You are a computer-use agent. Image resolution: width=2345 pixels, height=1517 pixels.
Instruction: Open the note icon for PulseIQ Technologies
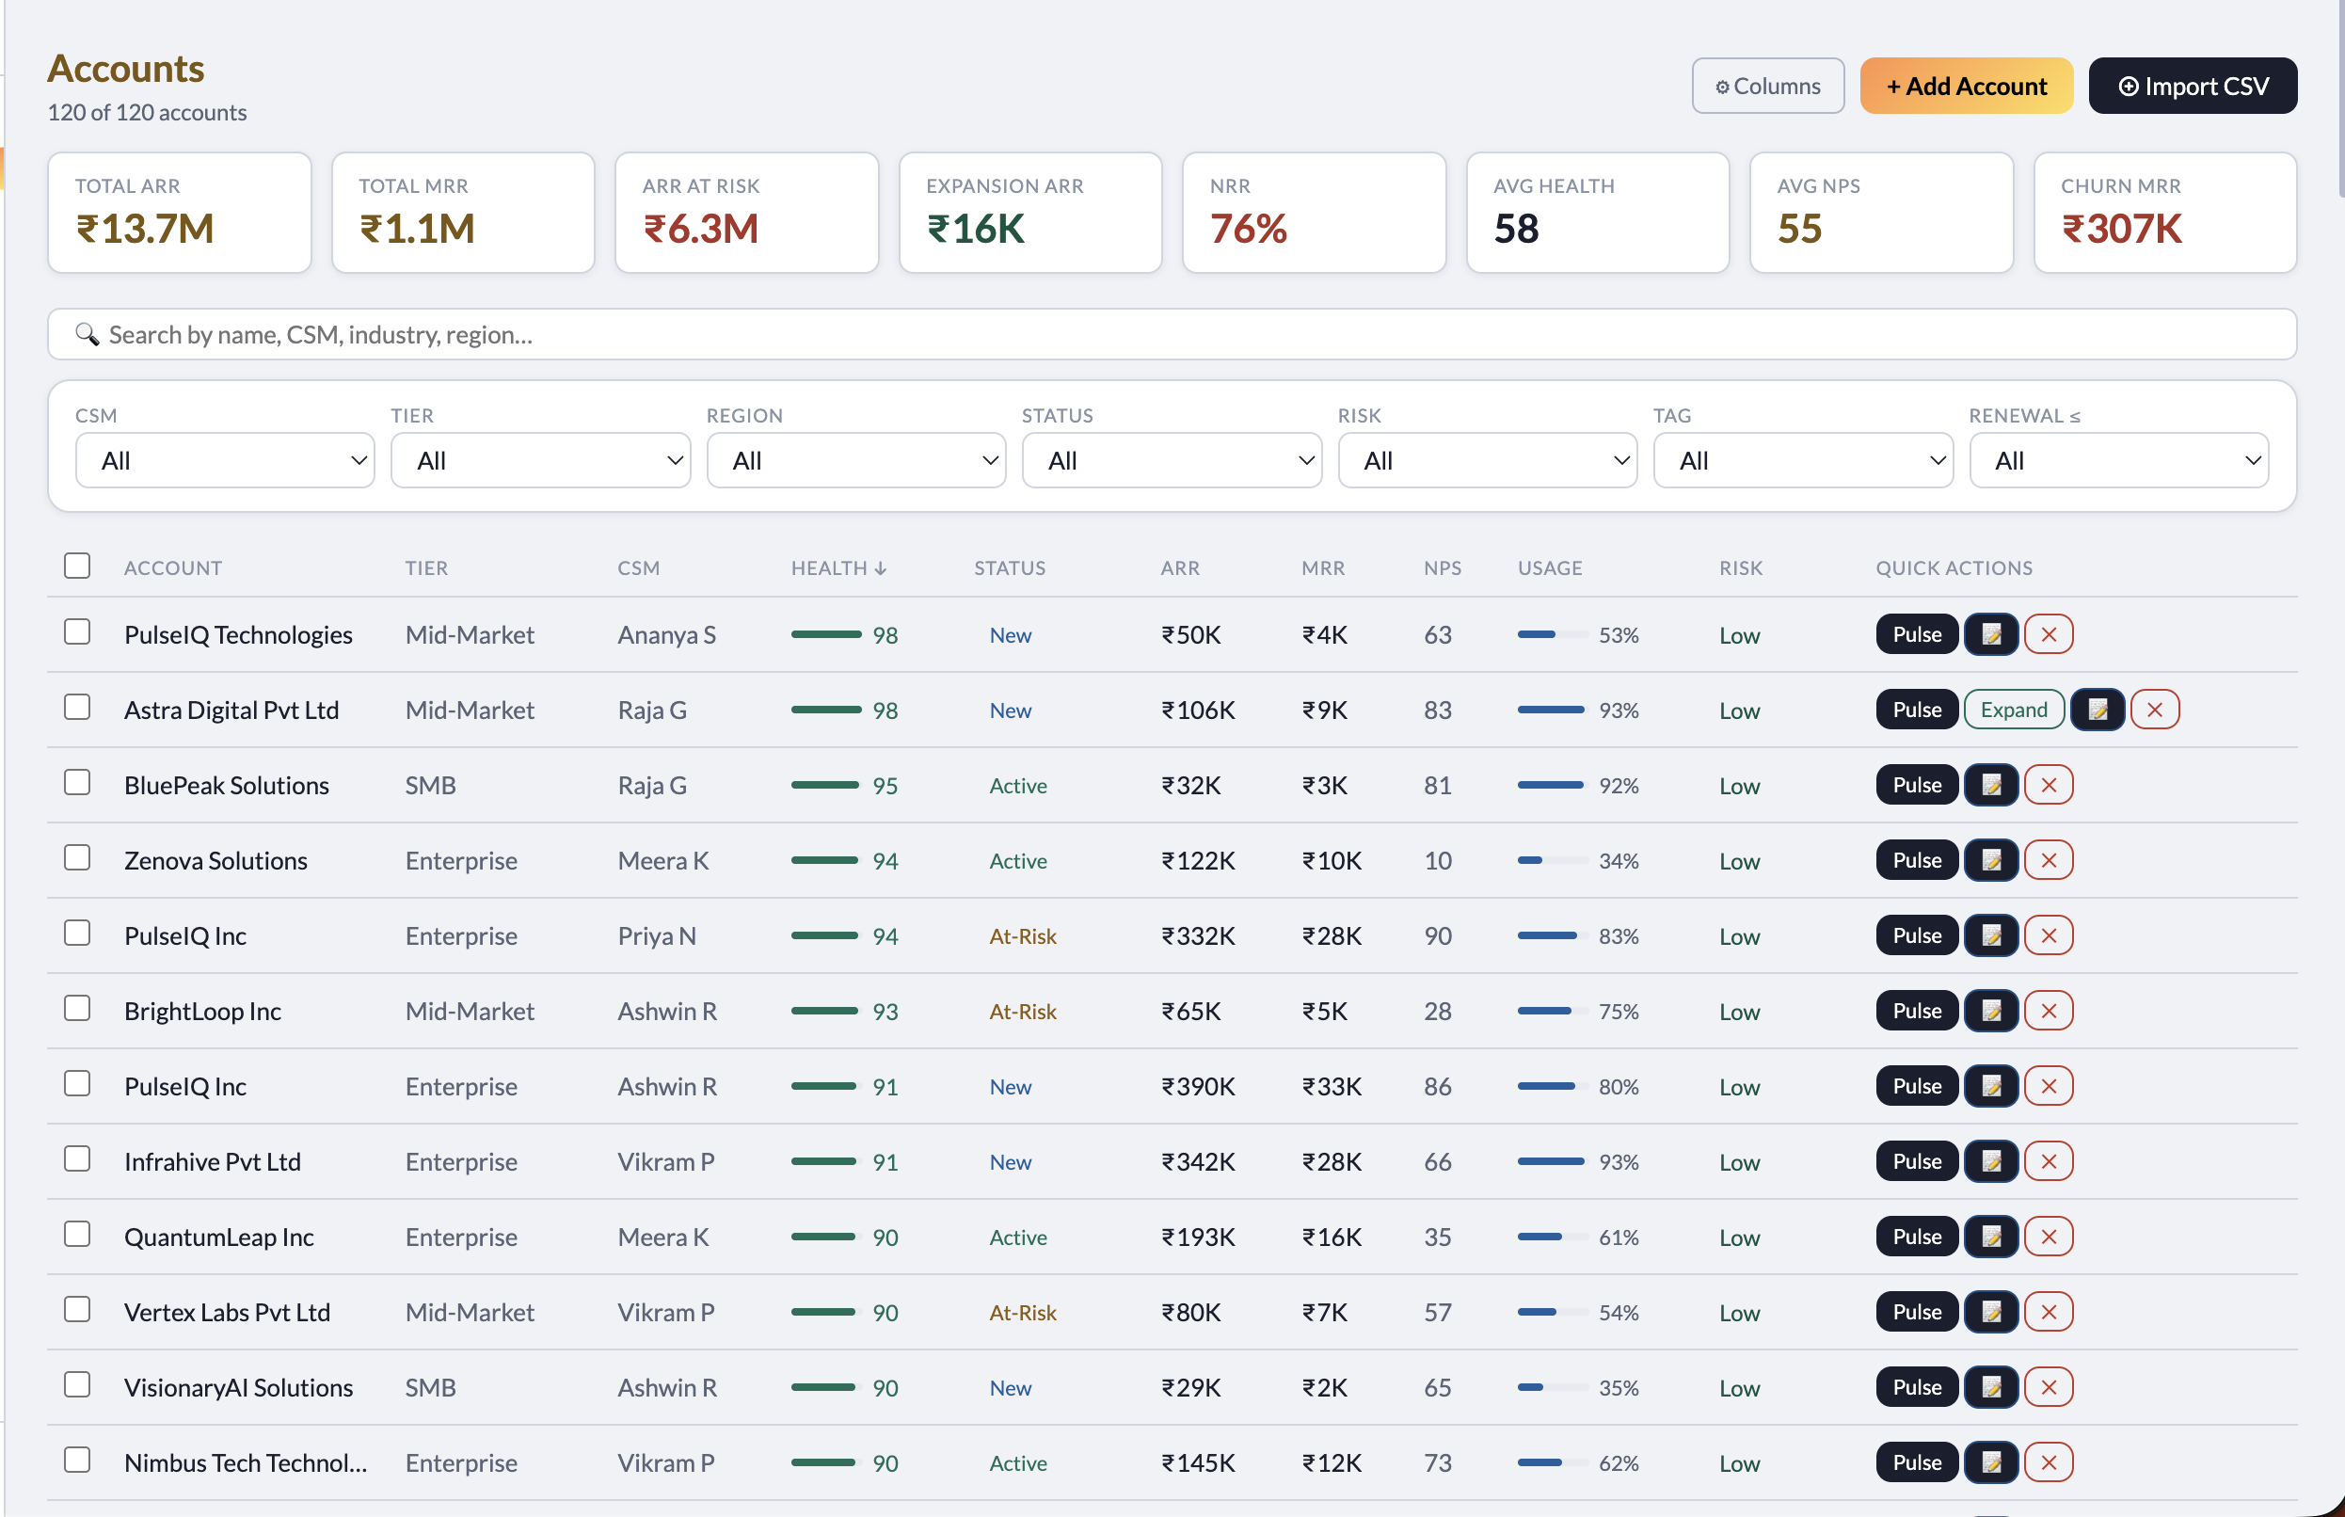pyautogui.click(x=1990, y=634)
